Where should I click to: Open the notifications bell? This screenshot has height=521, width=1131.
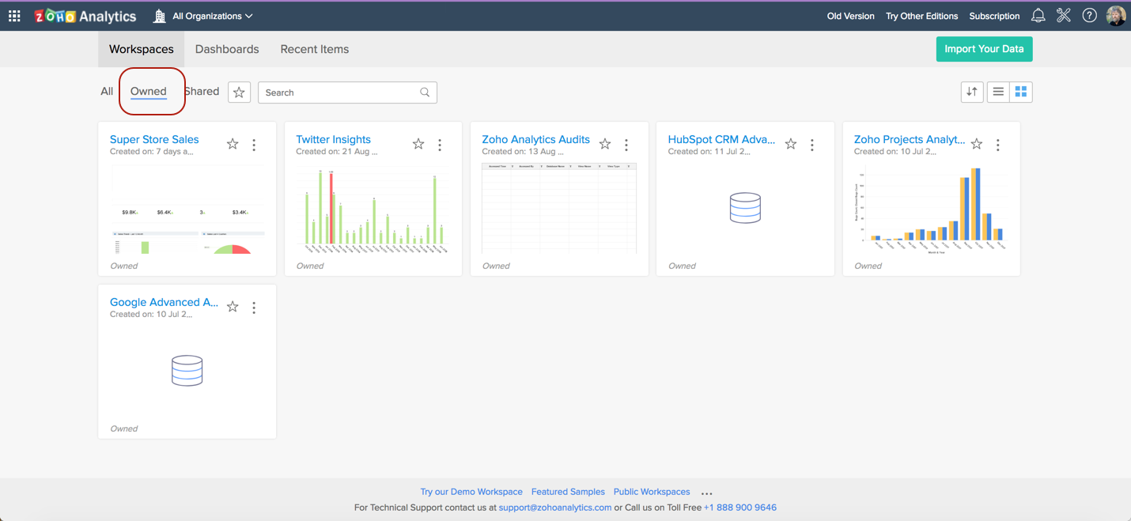click(1038, 16)
